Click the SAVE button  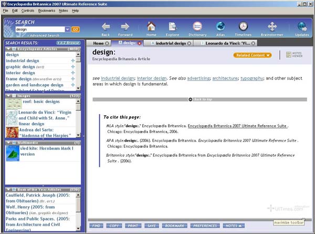click(x=152, y=226)
